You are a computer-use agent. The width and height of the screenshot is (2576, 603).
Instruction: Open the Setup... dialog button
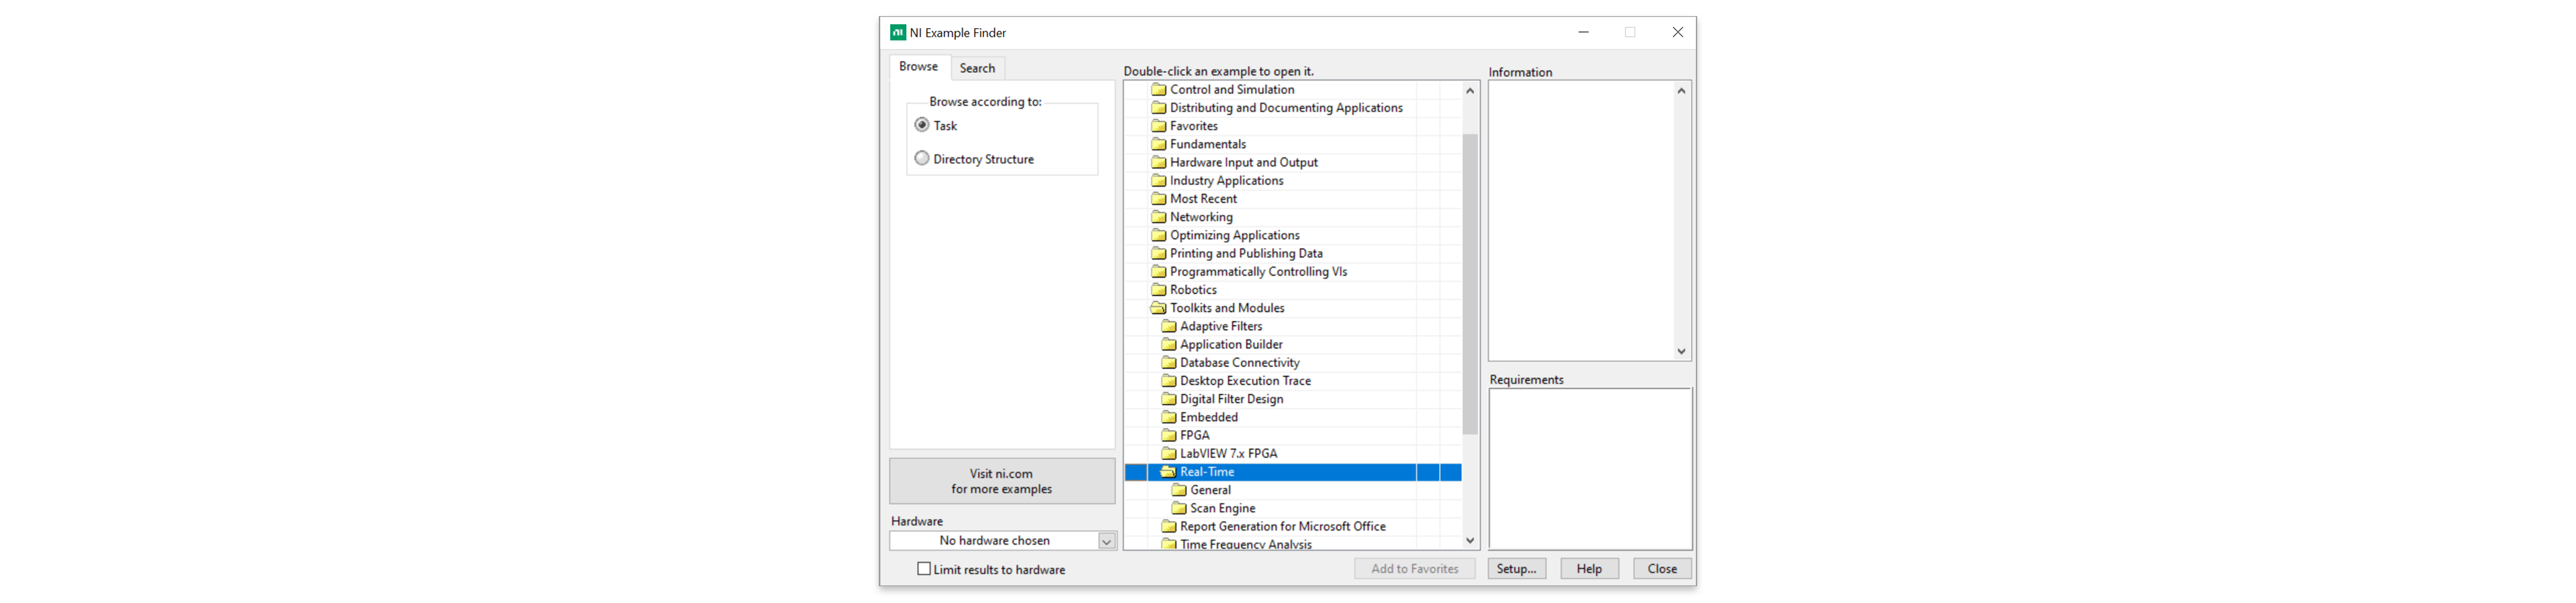point(1517,569)
